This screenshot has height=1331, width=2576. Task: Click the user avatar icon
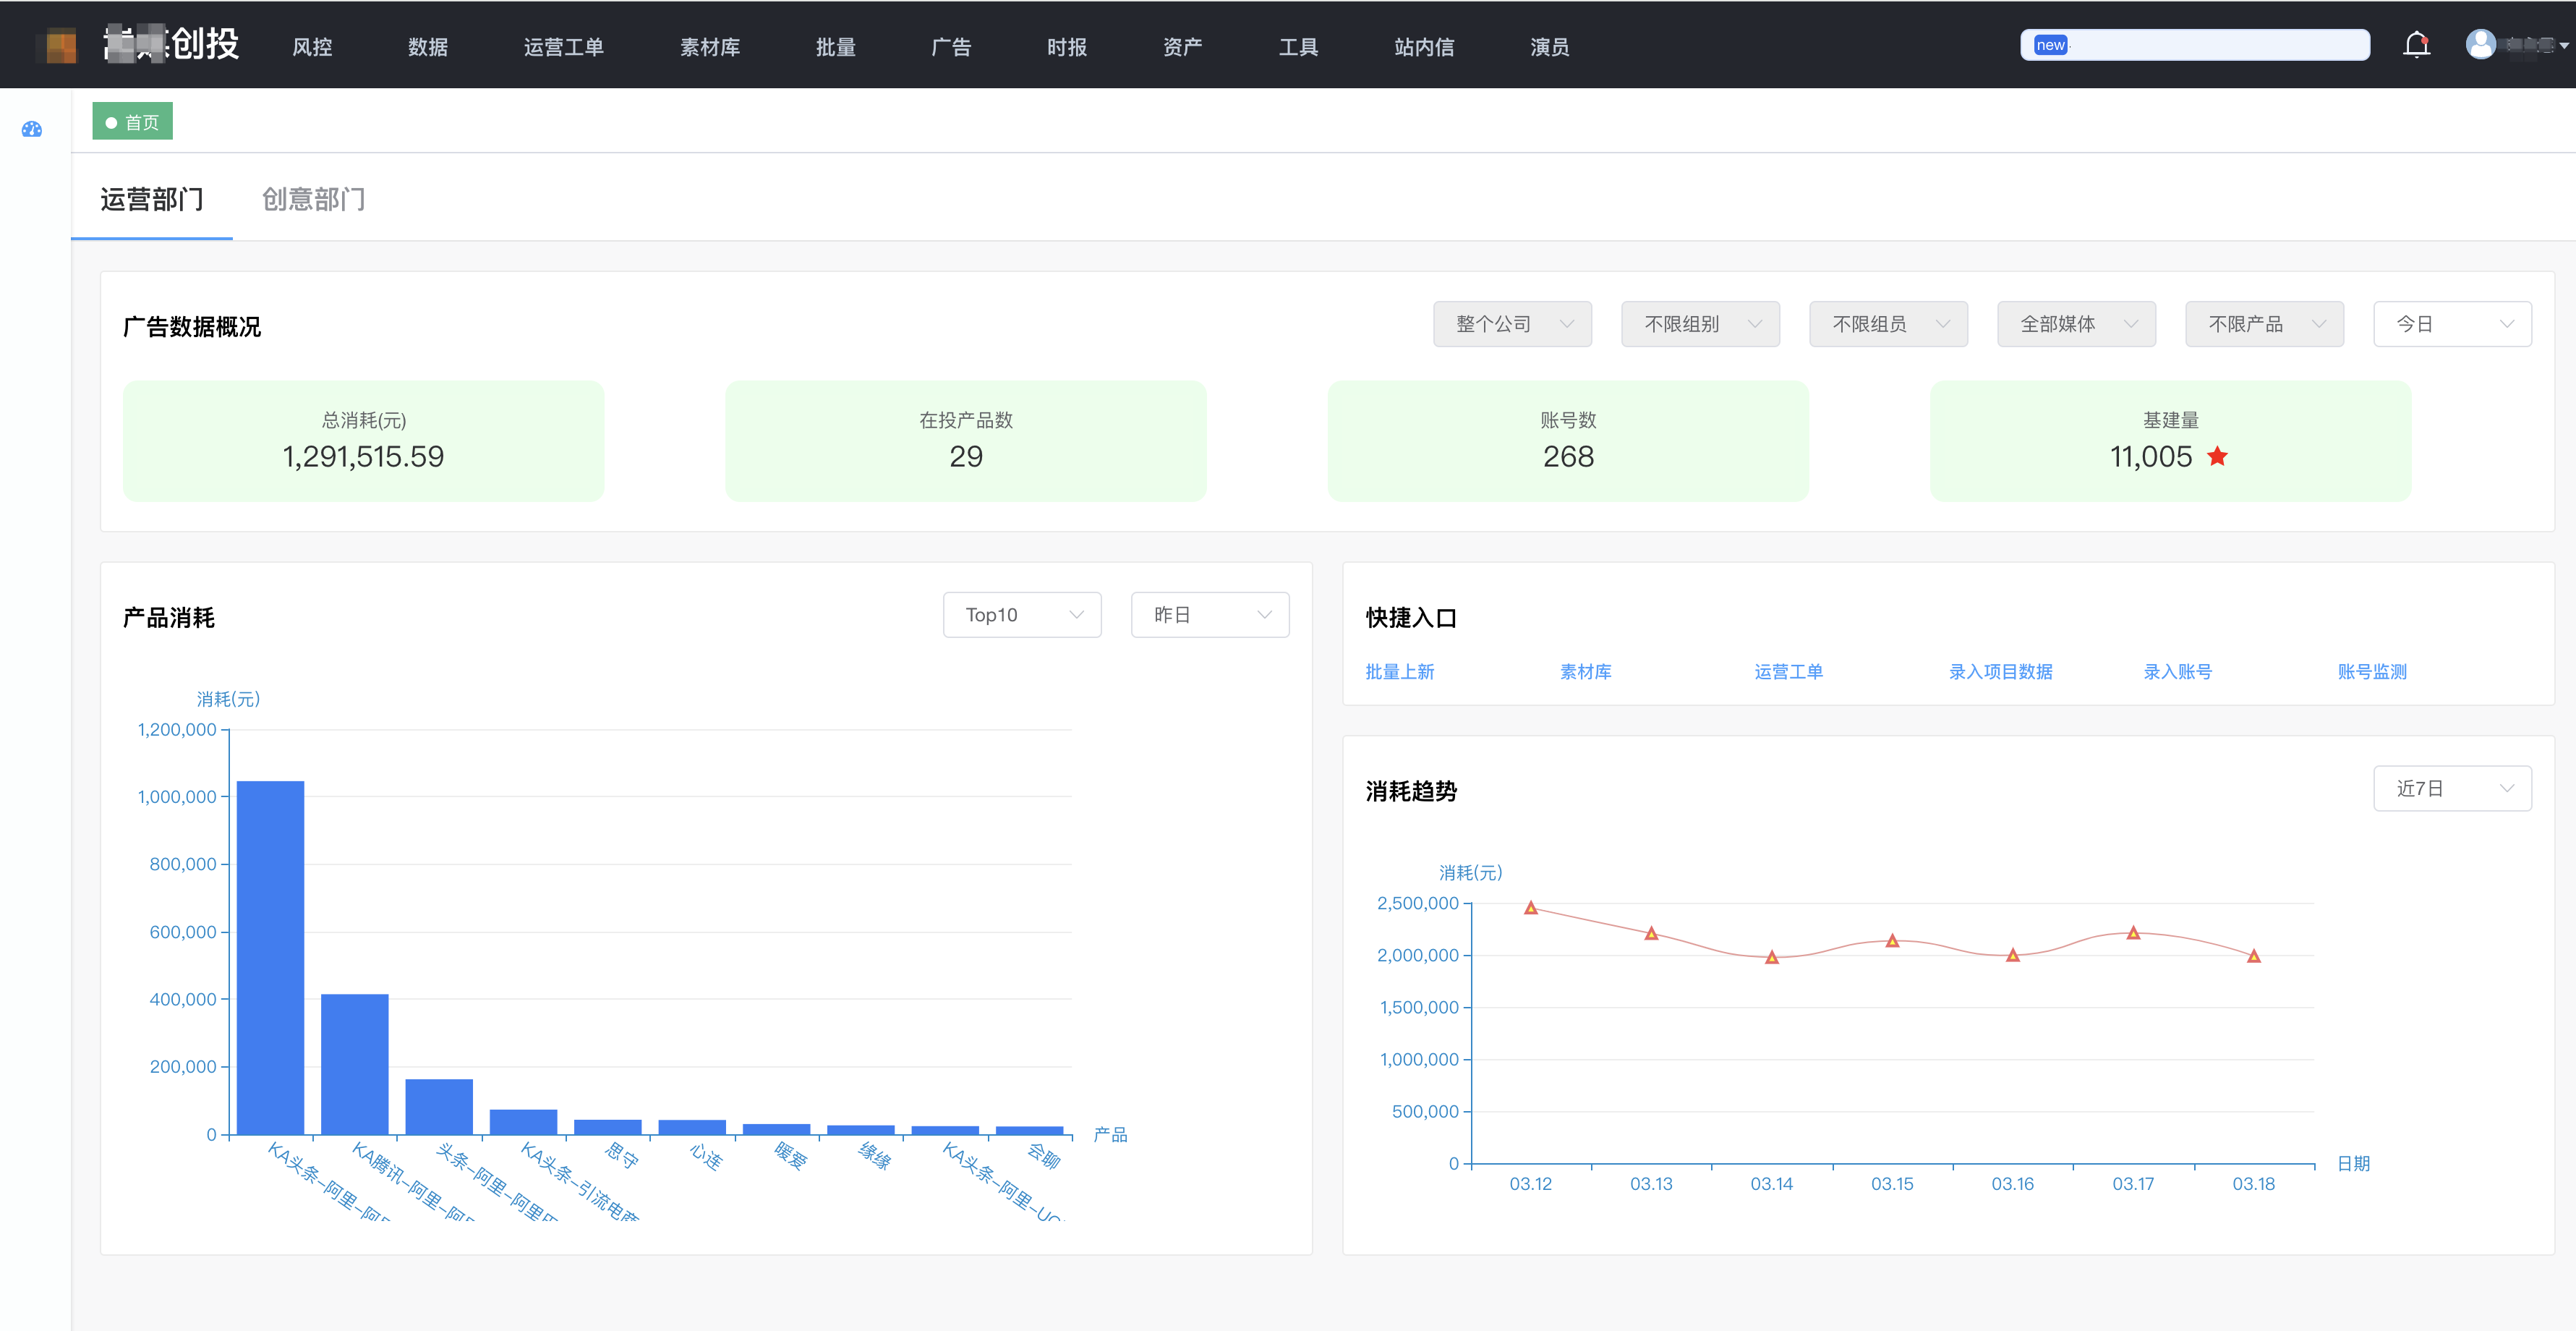click(x=2480, y=44)
